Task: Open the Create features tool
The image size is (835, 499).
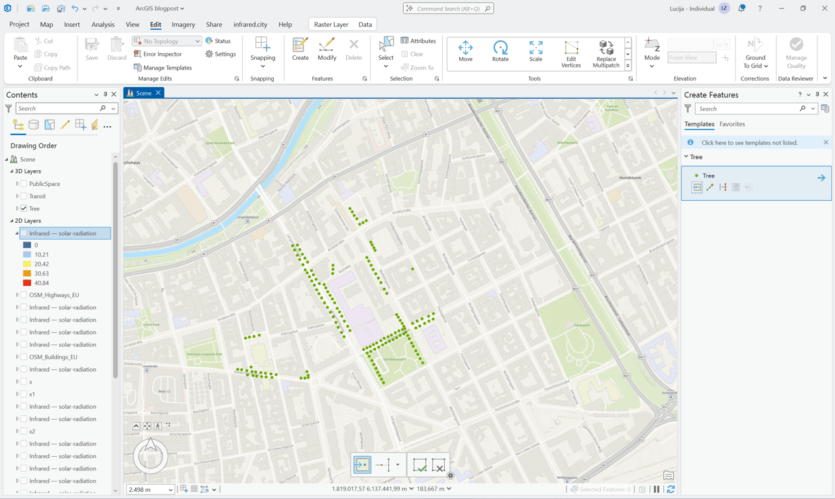Action: point(300,50)
